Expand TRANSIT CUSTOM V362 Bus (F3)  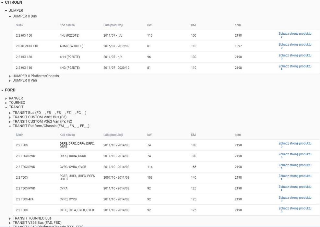click(10, 117)
